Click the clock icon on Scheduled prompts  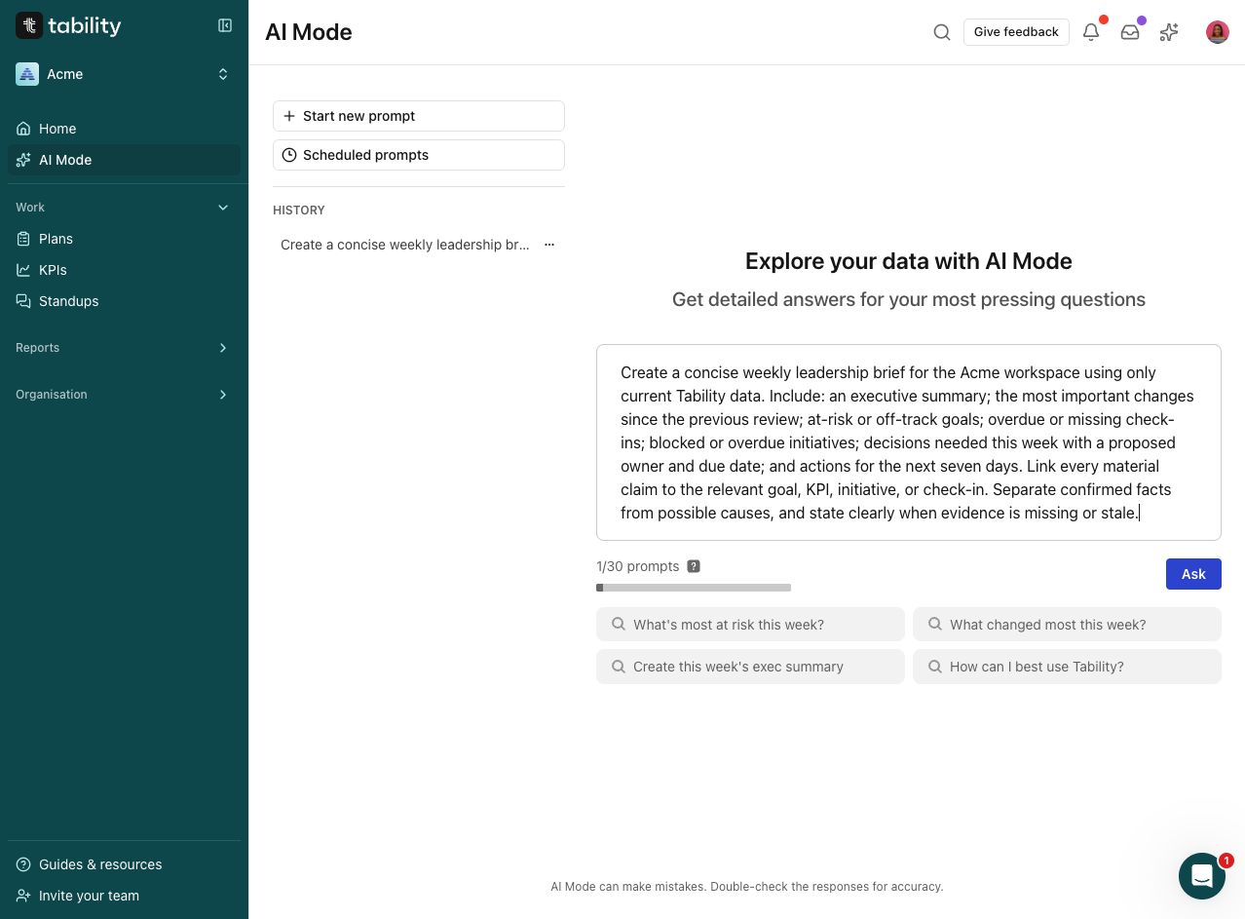289,155
